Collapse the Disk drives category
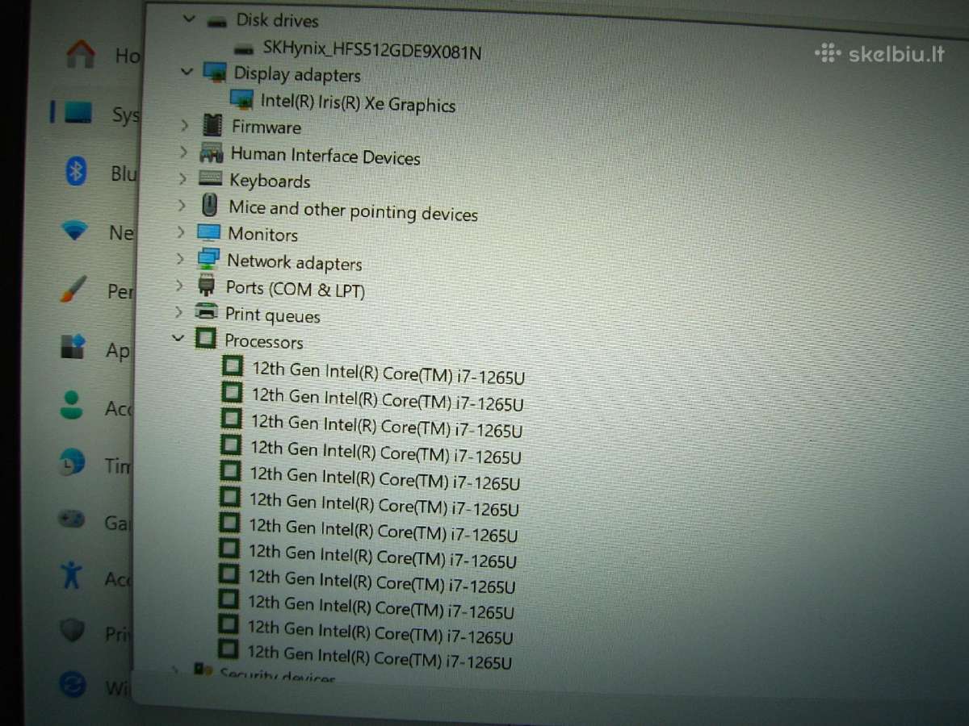 tap(190, 19)
